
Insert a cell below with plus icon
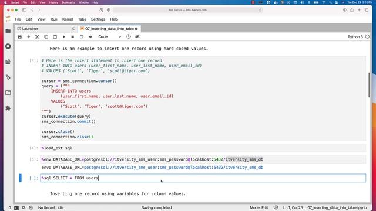29,37
